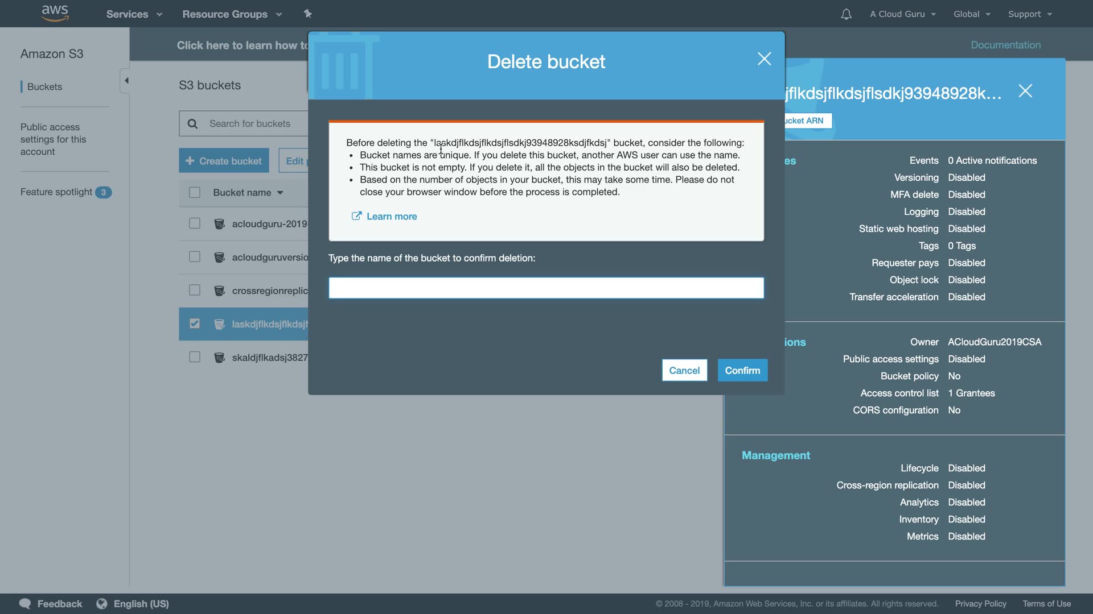The height and width of the screenshot is (614, 1093).
Task: Click the bucket name confirmation text field
Action: (x=546, y=288)
